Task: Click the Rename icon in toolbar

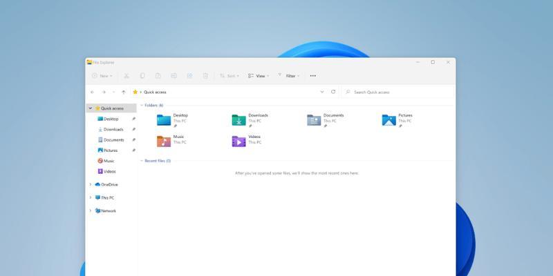Action: click(x=174, y=76)
